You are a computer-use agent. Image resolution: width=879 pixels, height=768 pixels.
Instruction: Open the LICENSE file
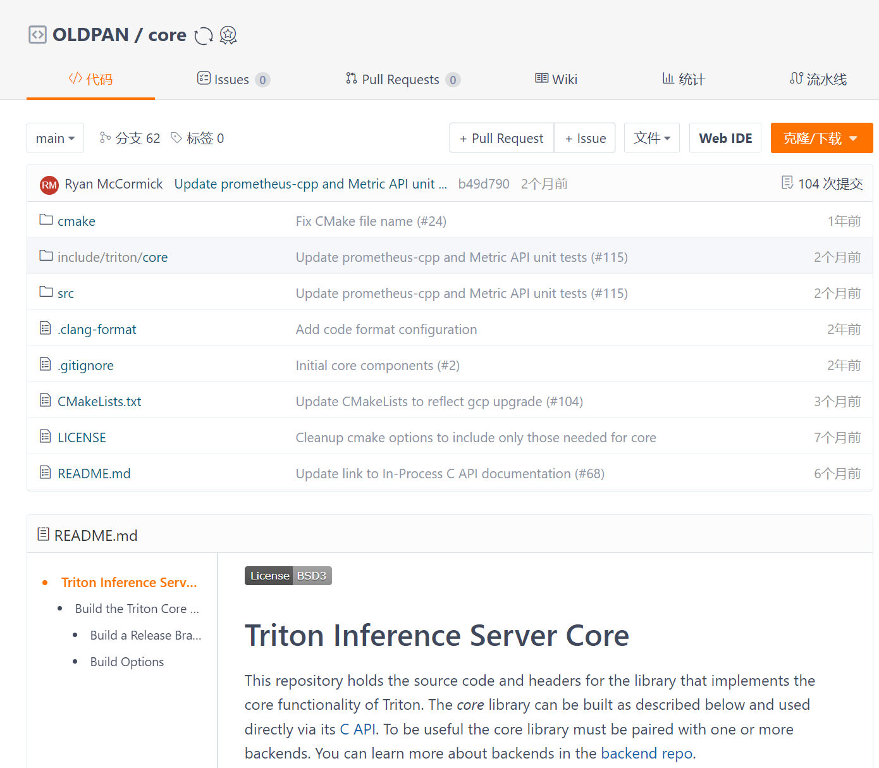[x=82, y=438]
